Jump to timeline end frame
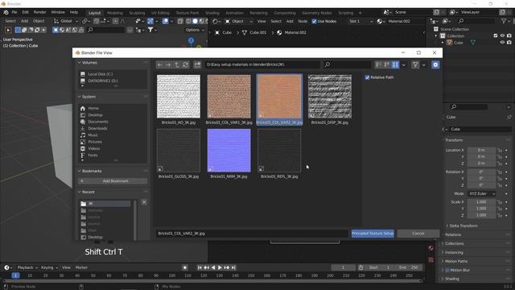The width and height of the screenshot is (515, 290). coord(233,267)
